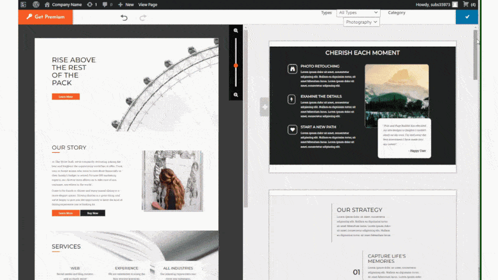Select the Cherish Each Moment block thumbnail
The height and width of the screenshot is (280, 498).
point(362,107)
